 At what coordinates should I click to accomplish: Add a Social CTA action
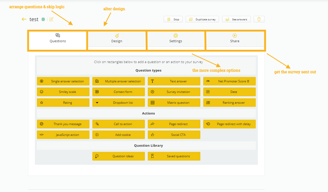(x=174, y=135)
